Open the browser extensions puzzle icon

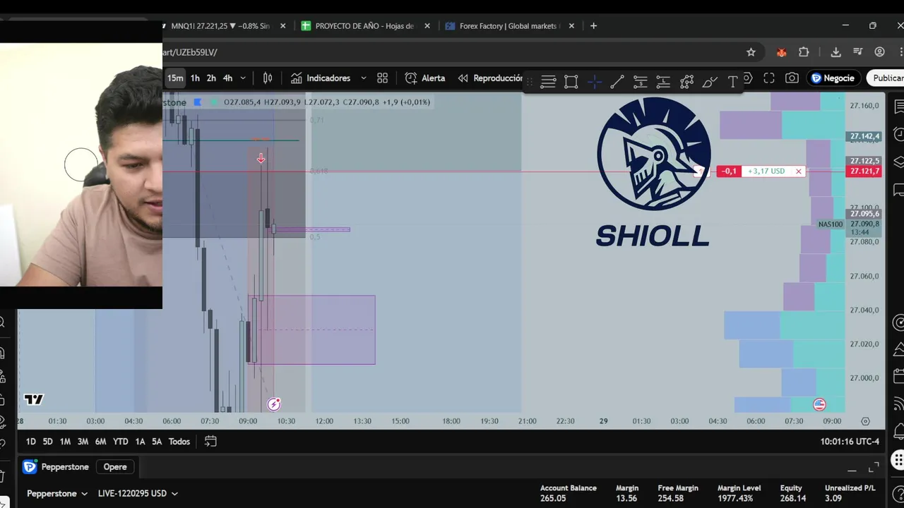tap(804, 52)
